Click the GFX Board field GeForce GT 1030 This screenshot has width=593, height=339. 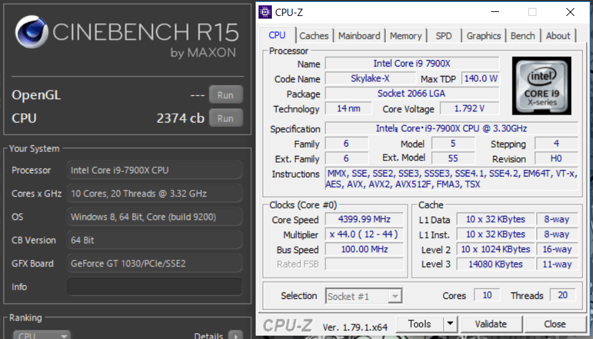155,264
